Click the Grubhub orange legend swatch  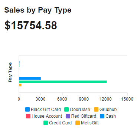tap(96, 110)
